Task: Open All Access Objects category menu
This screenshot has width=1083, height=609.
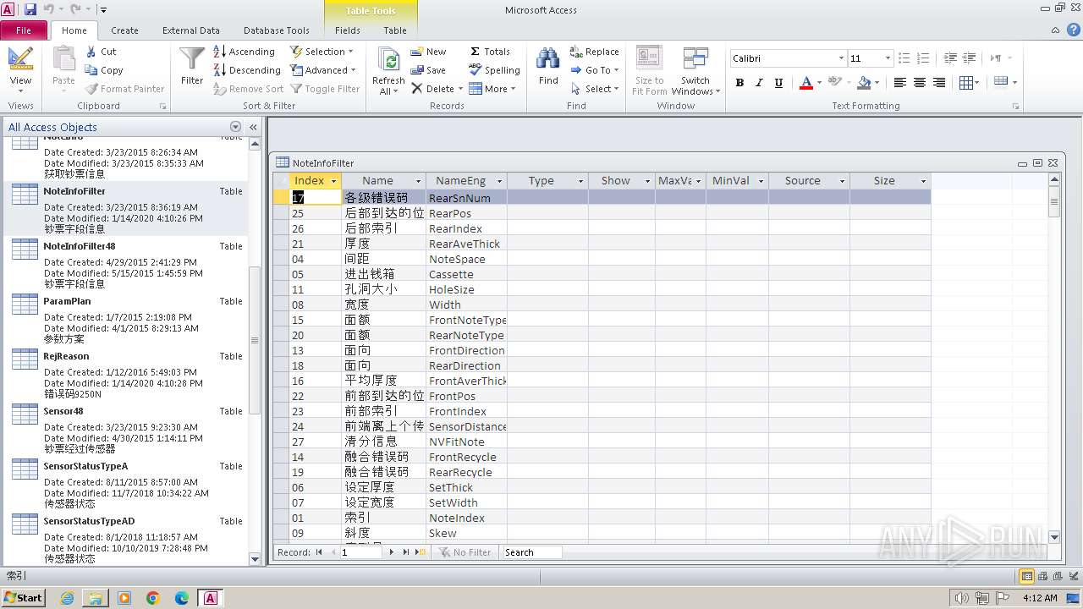Action: coord(236,127)
